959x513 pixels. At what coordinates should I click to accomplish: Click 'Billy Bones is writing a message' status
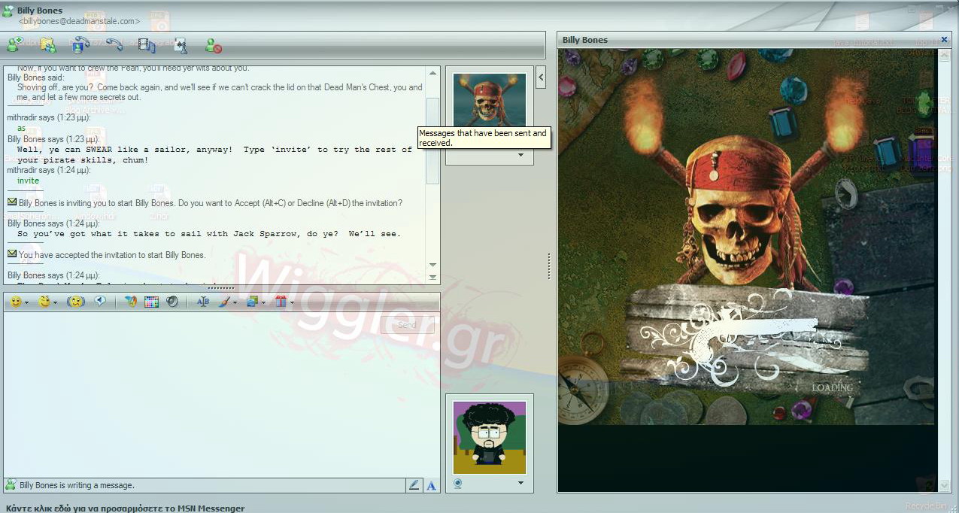point(77,485)
